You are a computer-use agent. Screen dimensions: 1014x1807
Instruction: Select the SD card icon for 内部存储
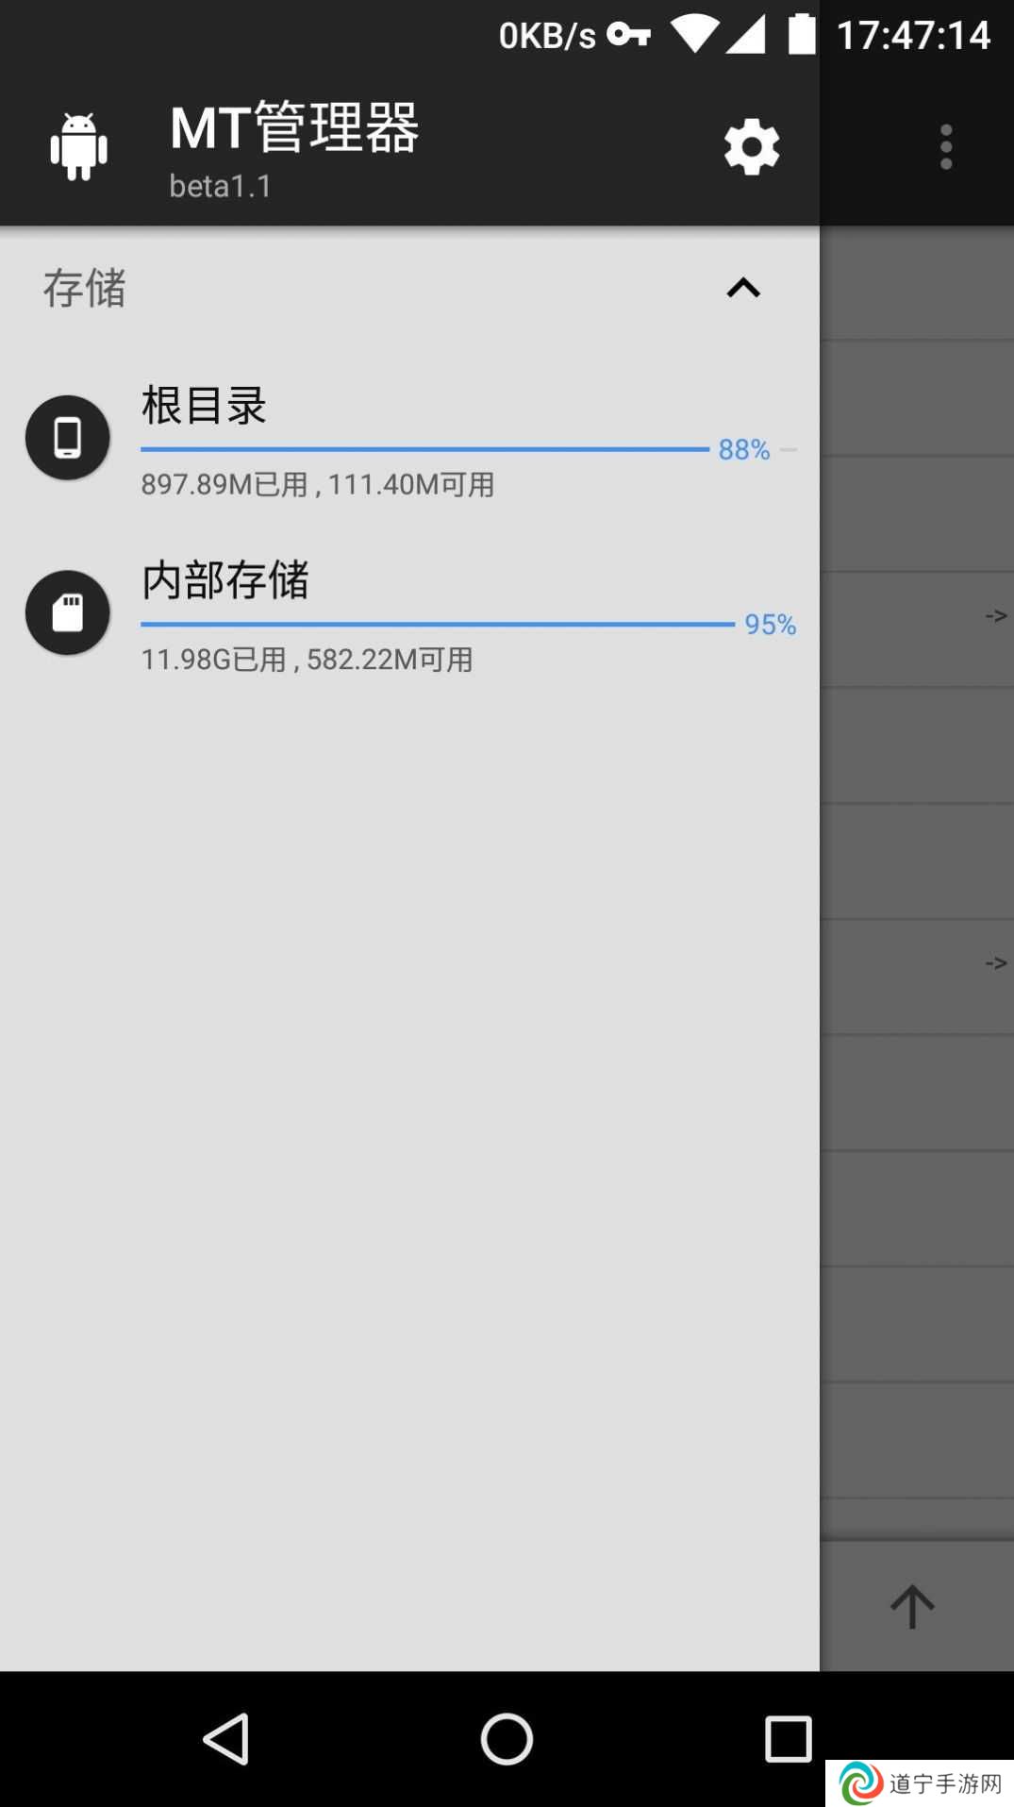[x=68, y=612]
